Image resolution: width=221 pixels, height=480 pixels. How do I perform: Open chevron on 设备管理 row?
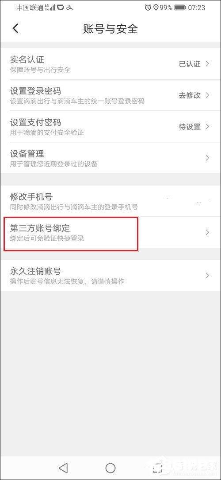click(x=208, y=158)
